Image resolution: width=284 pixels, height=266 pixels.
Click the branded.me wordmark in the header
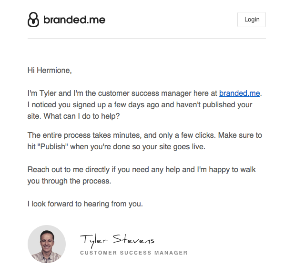tap(74, 20)
